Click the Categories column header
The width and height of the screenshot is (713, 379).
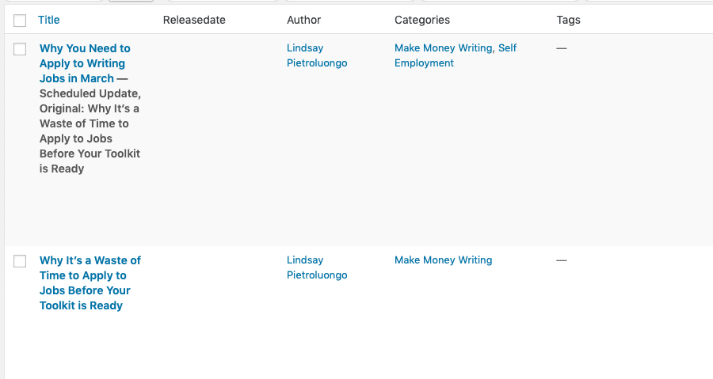[422, 20]
